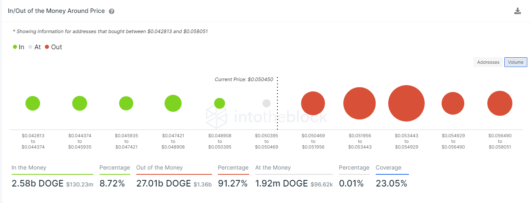Viewport: 531px width, 203px height.
Task: Click the Coverage 23.05% figure
Action: [391, 184]
